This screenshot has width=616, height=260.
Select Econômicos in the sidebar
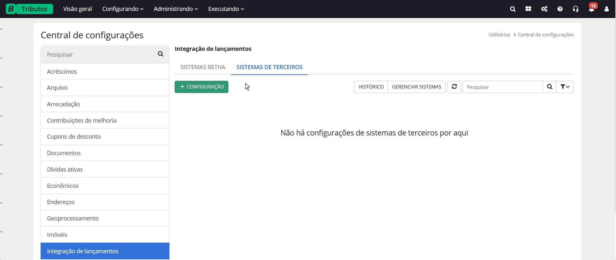click(x=105, y=186)
